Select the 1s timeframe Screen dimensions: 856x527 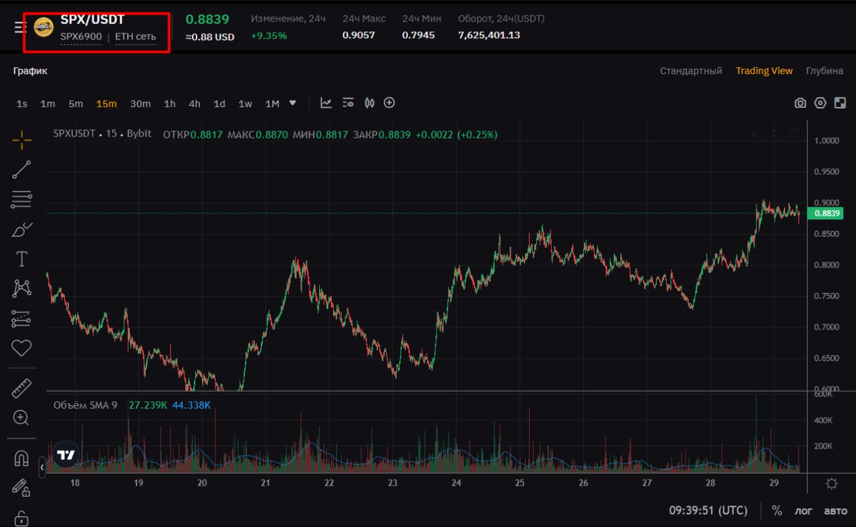pyautogui.click(x=22, y=104)
